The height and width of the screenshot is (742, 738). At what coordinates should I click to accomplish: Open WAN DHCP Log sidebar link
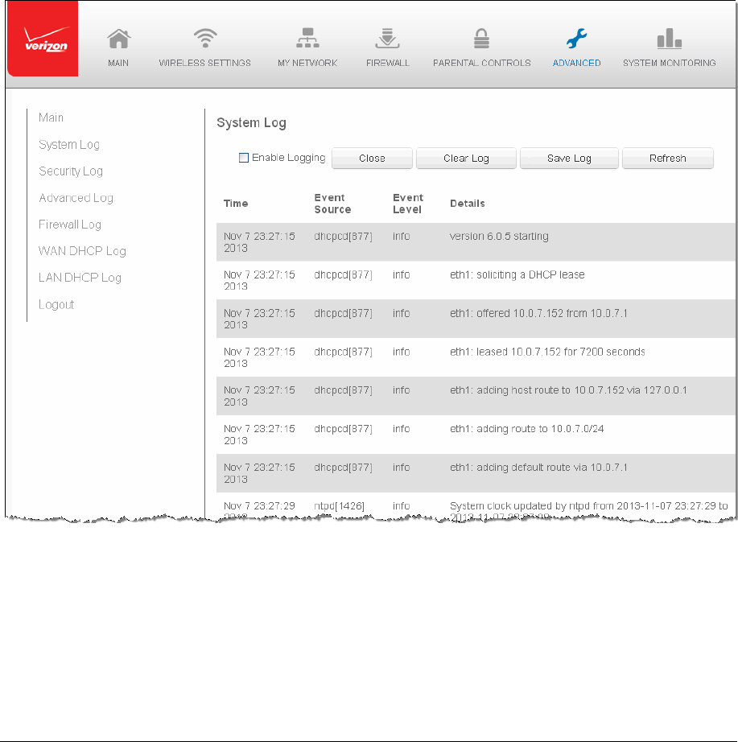click(x=82, y=251)
